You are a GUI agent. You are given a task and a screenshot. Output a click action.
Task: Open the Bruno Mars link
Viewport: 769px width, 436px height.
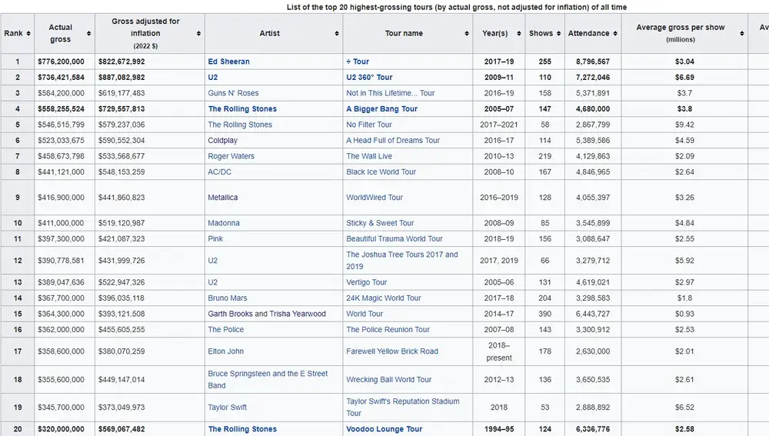(x=228, y=298)
